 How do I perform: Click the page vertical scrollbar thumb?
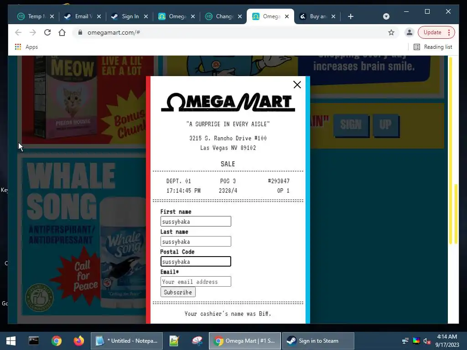456,214
